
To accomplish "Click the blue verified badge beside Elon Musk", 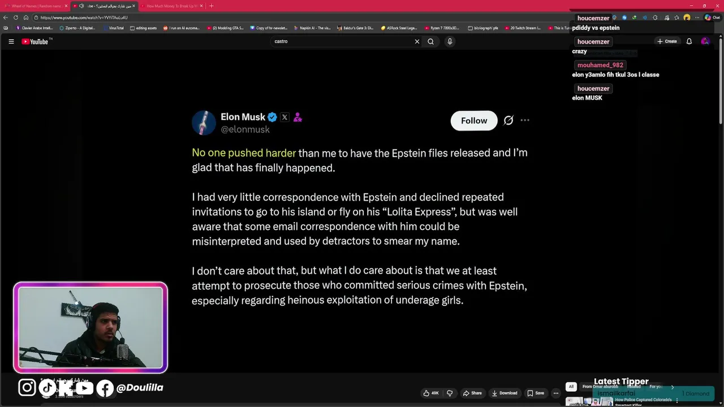I will click(272, 117).
